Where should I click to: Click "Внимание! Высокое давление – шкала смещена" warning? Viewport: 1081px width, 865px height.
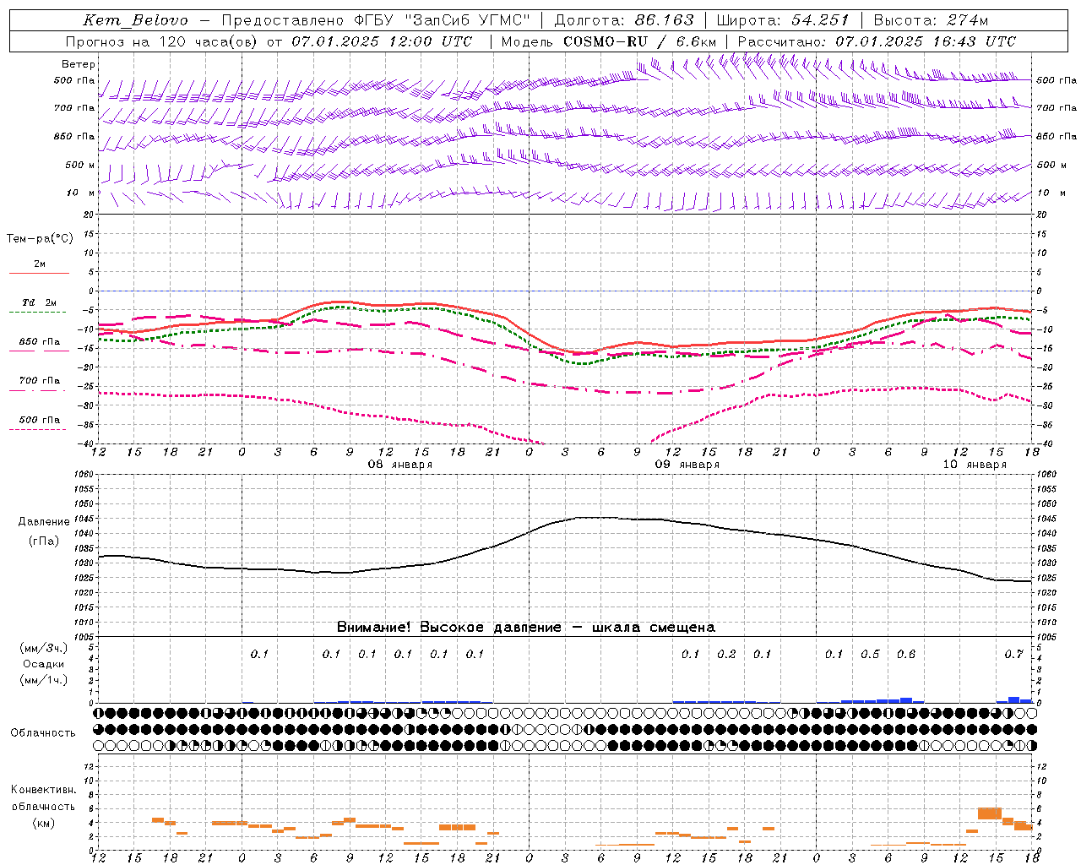[526, 628]
